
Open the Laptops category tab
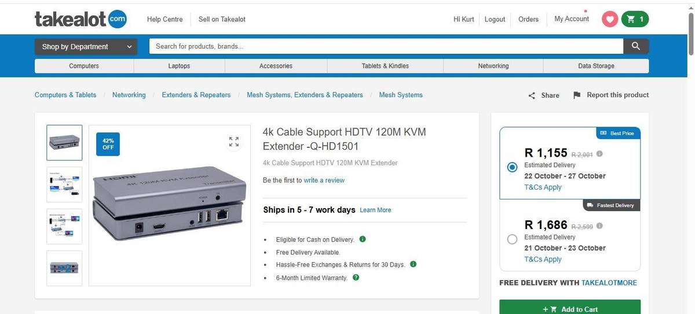click(180, 66)
